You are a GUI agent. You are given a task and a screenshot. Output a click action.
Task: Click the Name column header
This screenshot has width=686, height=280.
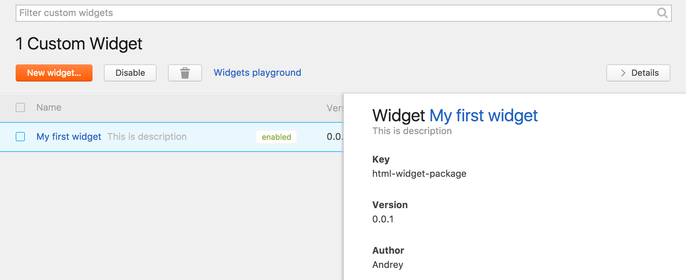(49, 107)
